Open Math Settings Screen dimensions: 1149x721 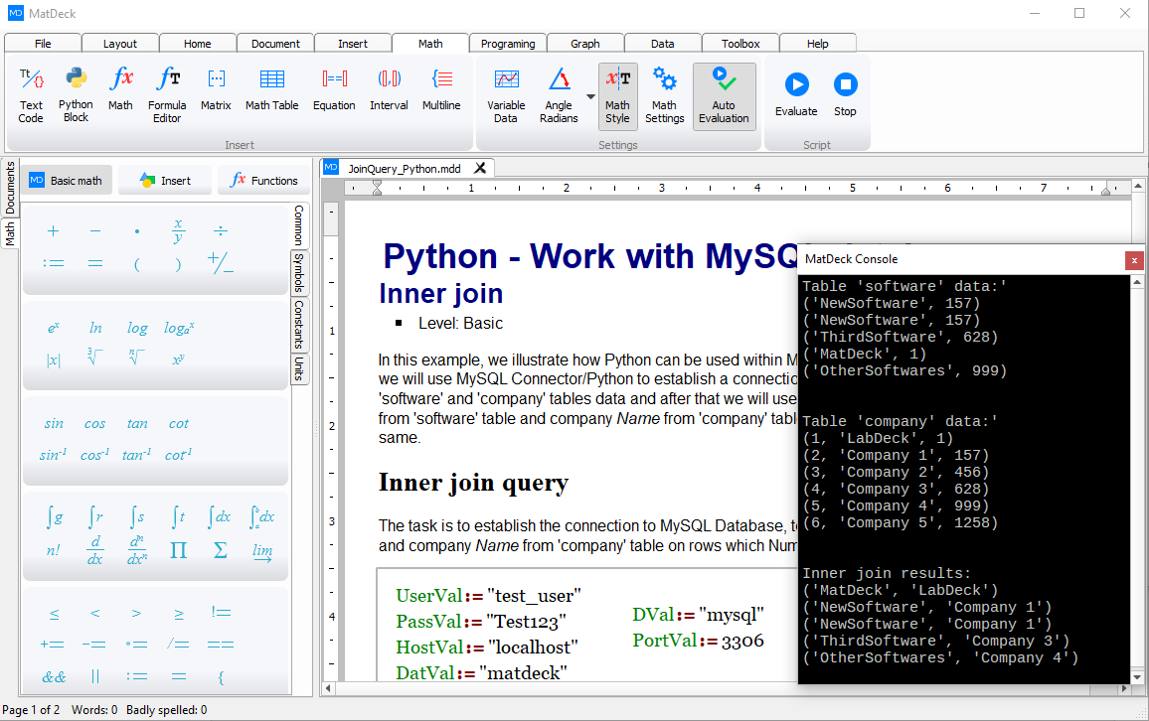tap(665, 96)
